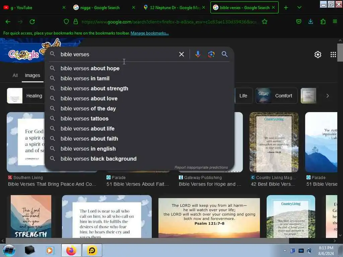Reload the current page
The image size is (343, 257).
tap(32, 22)
